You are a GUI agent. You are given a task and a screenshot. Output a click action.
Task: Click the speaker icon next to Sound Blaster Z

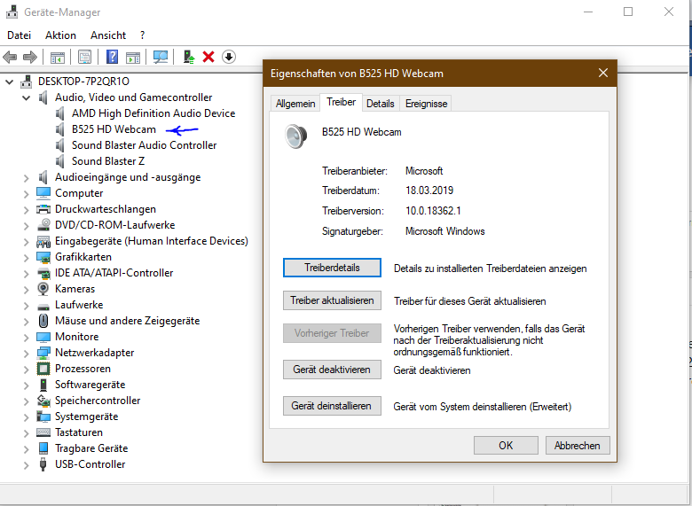click(x=60, y=161)
